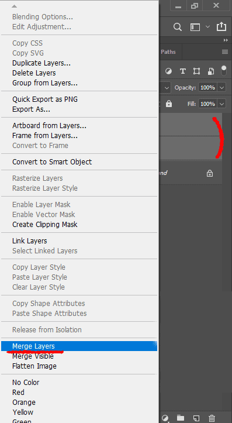The image size is (232, 423).
Task: Toggle layer filtering switch off
Action: coord(224,71)
